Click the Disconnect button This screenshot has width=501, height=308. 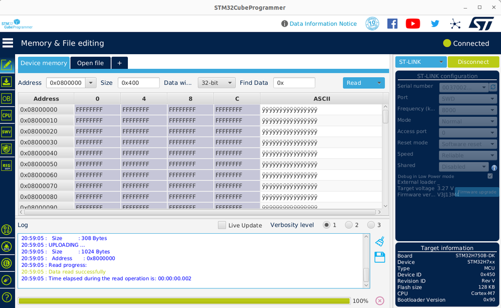[473, 62]
